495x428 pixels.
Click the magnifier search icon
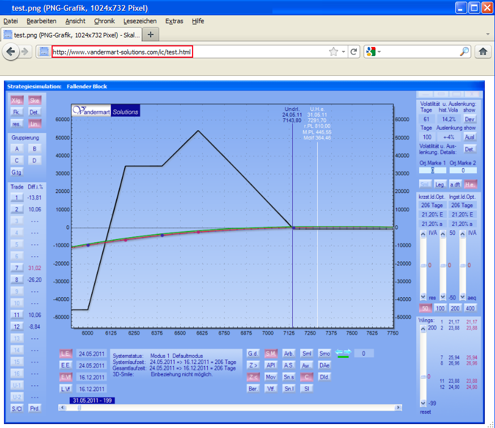point(464,52)
